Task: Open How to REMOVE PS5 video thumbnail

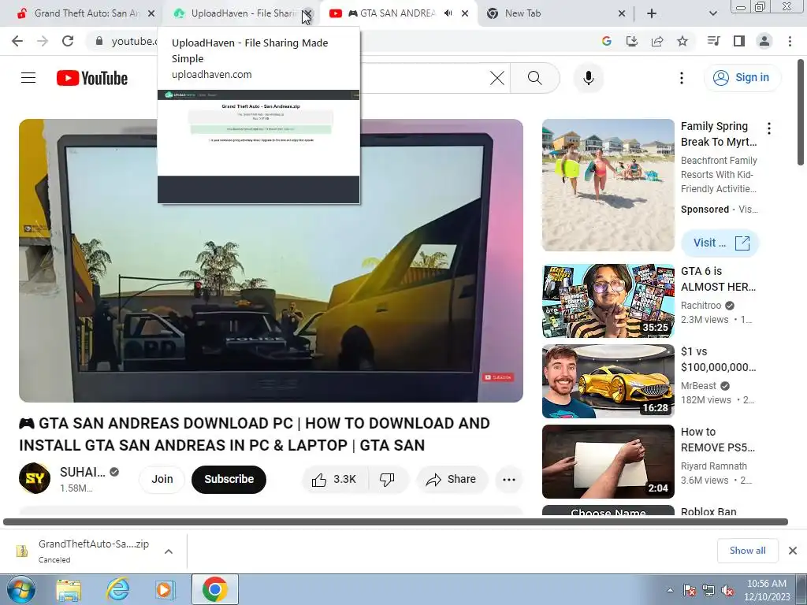Action: (x=608, y=462)
